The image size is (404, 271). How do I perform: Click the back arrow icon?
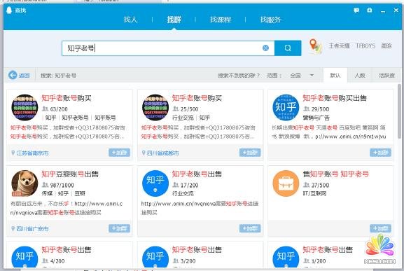[x=13, y=75]
